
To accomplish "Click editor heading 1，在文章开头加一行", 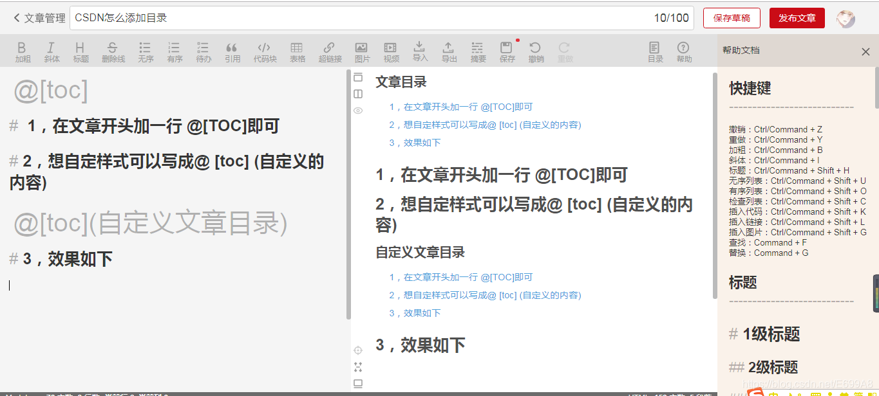I will 144,126.
